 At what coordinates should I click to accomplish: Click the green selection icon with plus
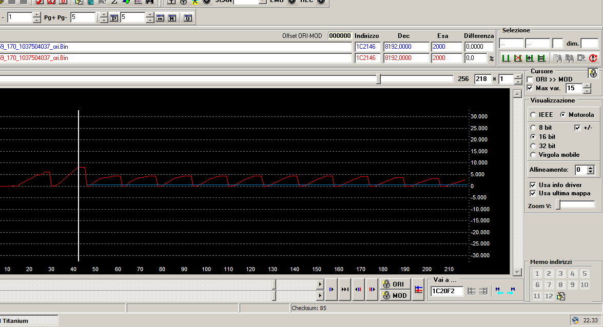tap(530, 58)
